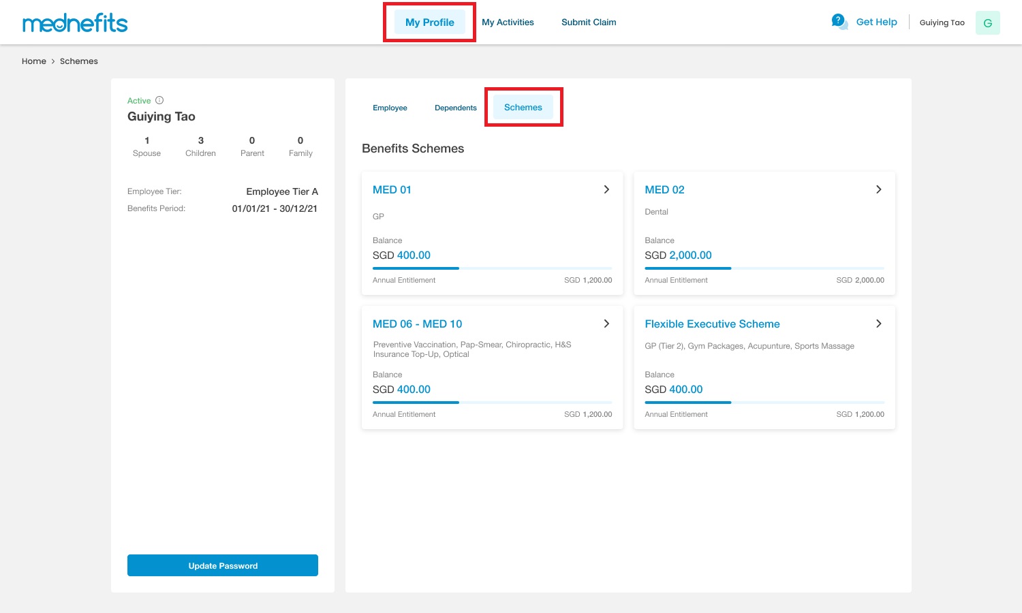
Task: Open the Flexible Executive Scheme arrow
Action: tap(878, 324)
